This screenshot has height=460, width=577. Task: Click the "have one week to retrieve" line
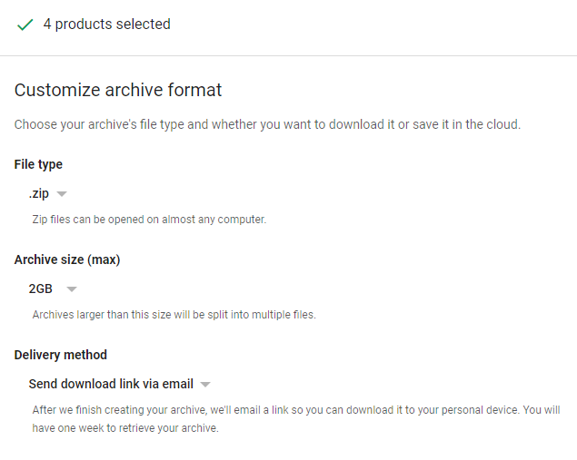click(125, 428)
